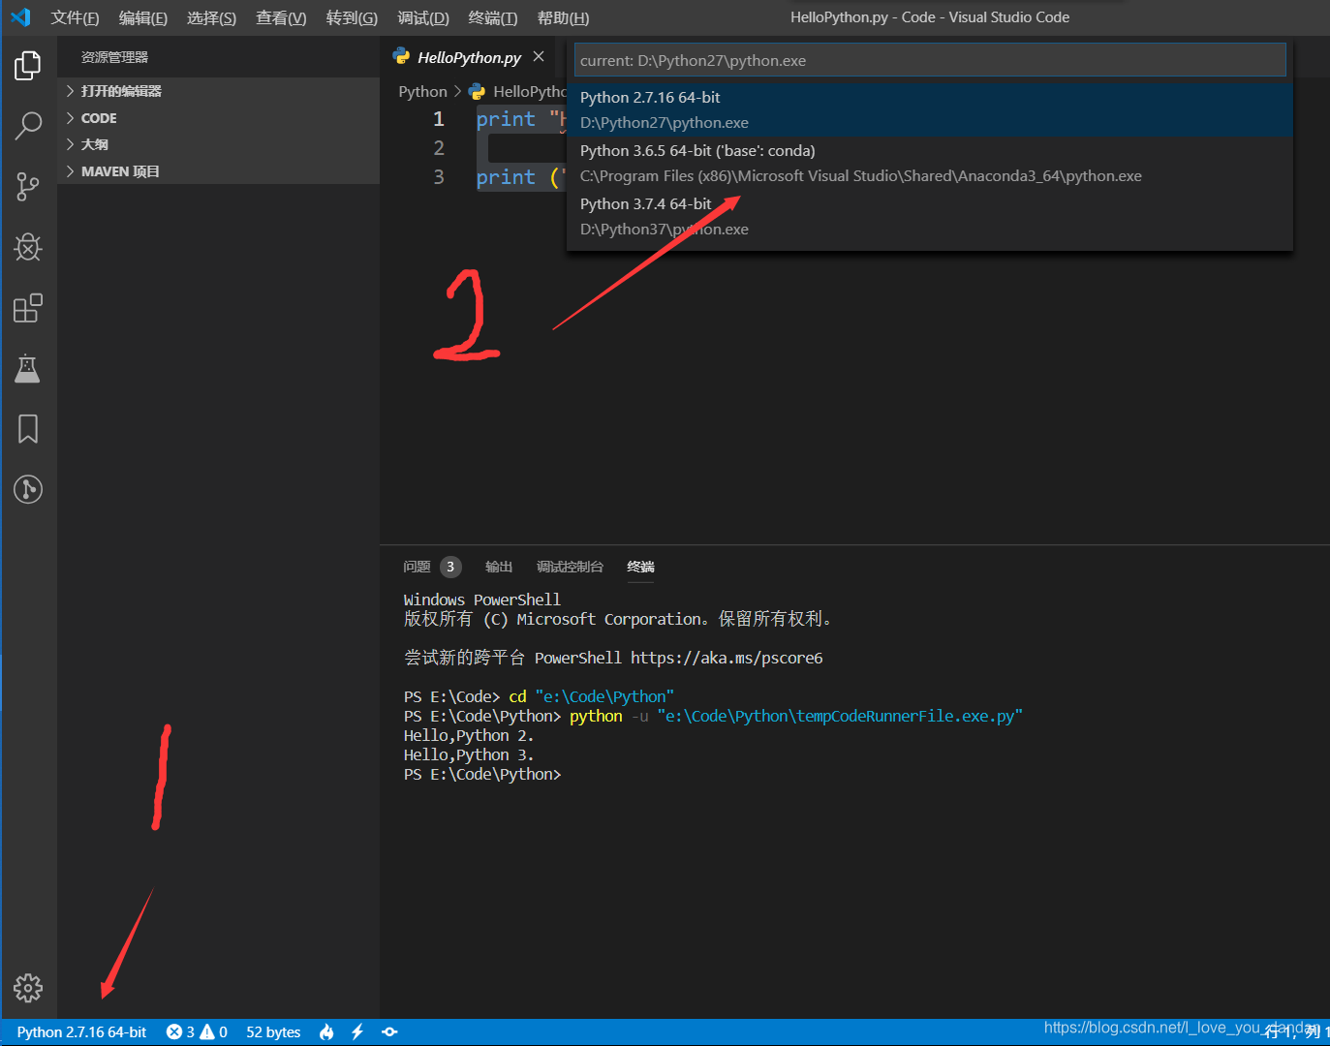This screenshot has width=1330, height=1046.
Task: Click the live share status bar icon
Action: click(x=389, y=1032)
